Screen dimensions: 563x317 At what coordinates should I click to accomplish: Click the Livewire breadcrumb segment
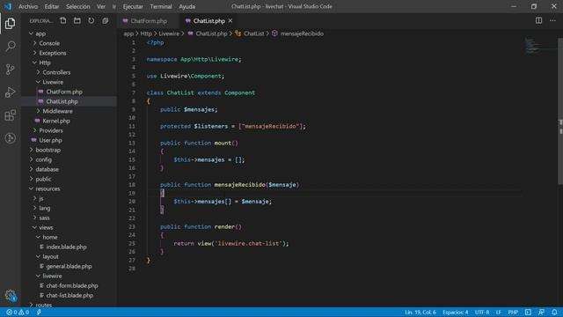[x=169, y=33]
